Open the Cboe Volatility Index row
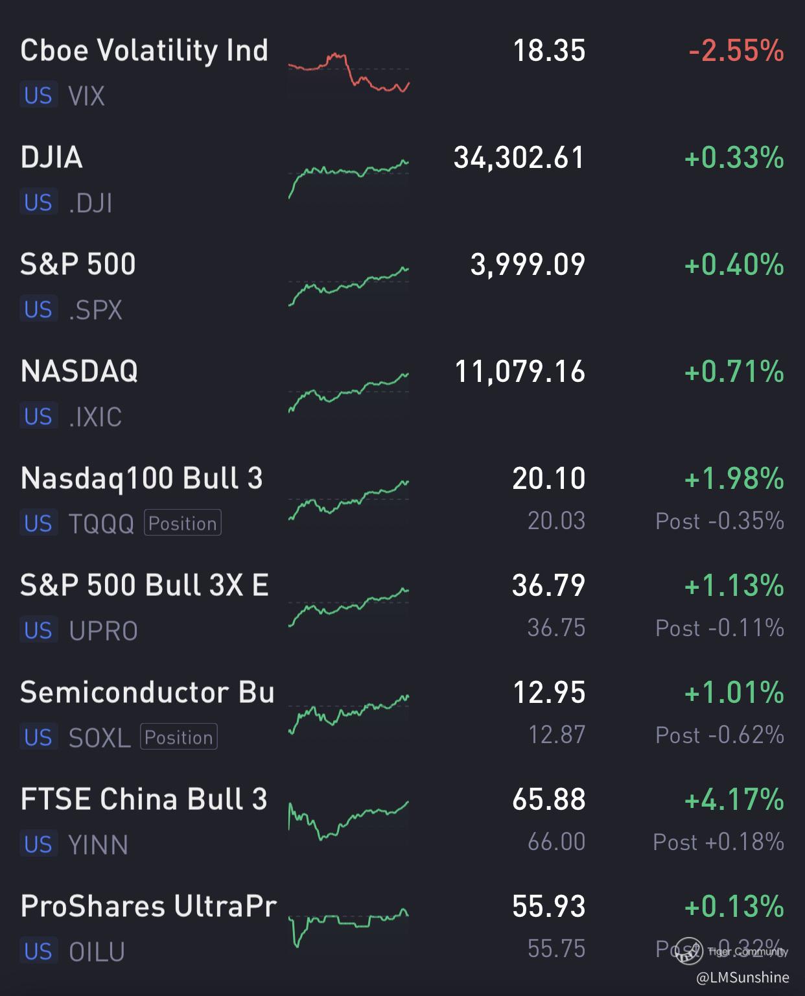Screen dimensions: 805x996 [144, 51]
